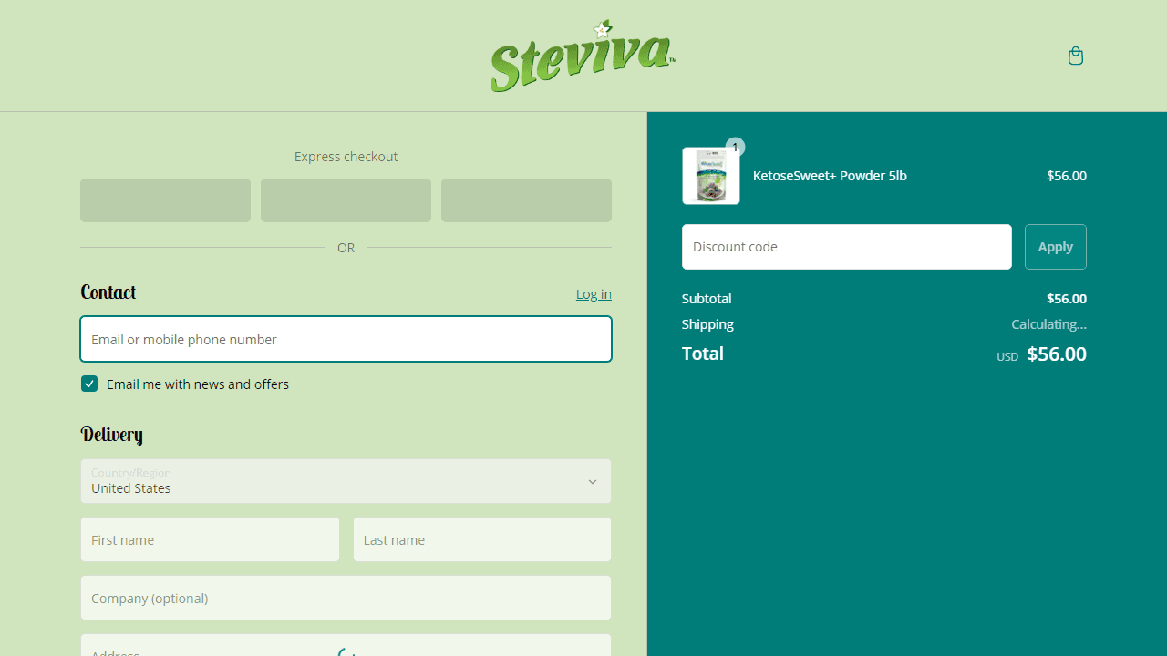Click the KetoseSweet+ Powder product thumbnail
This screenshot has height=656, width=1167.
(711, 176)
